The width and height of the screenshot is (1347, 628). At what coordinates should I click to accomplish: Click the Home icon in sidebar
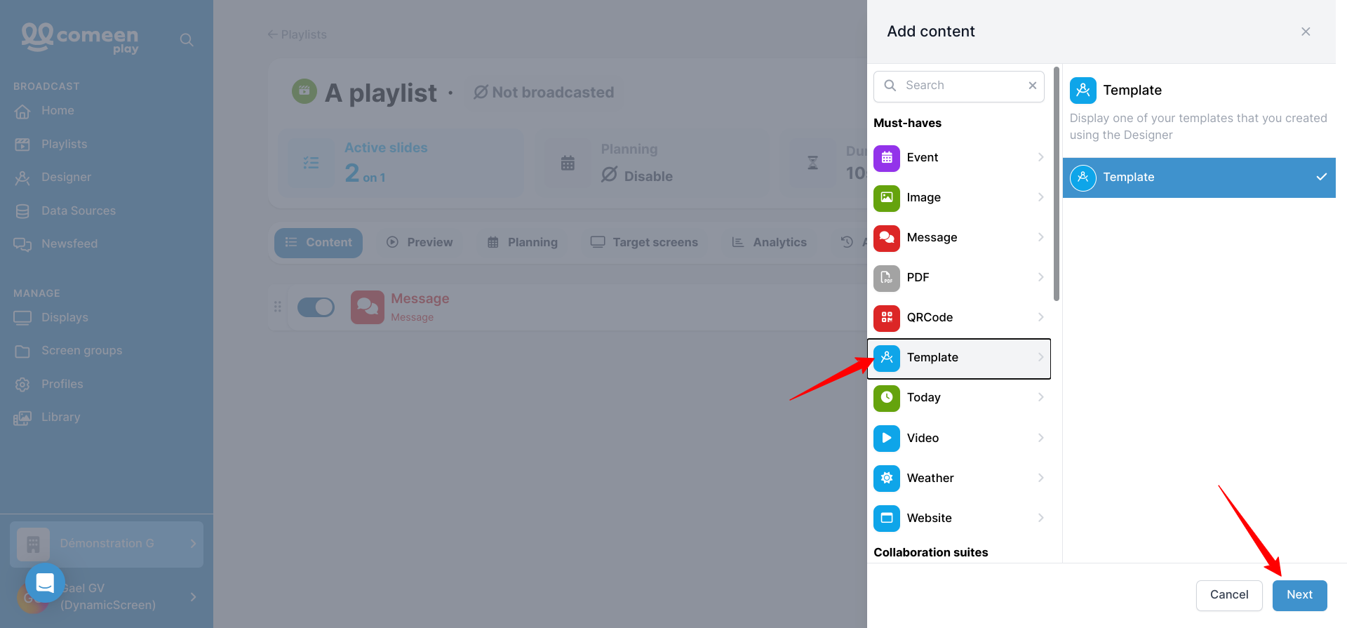[22, 111]
